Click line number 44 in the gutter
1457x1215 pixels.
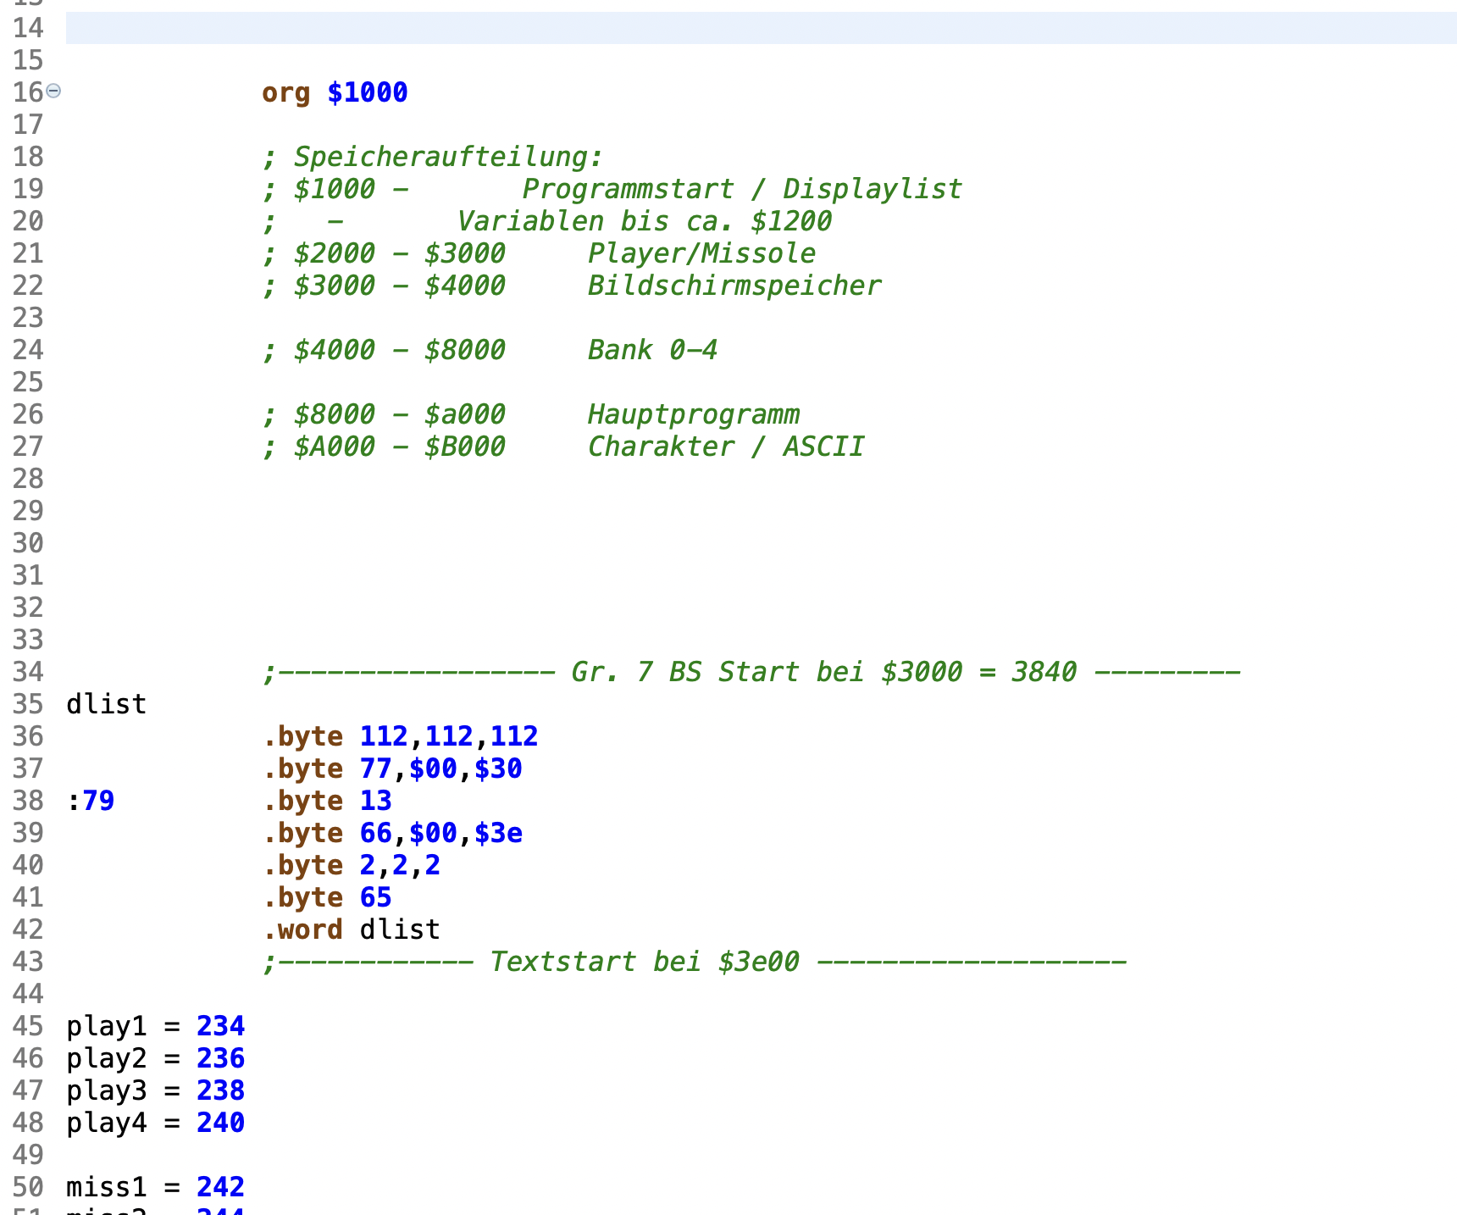point(28,994)
